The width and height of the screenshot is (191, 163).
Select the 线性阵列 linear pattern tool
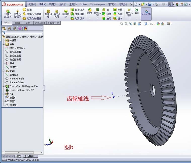coord(97,12)
